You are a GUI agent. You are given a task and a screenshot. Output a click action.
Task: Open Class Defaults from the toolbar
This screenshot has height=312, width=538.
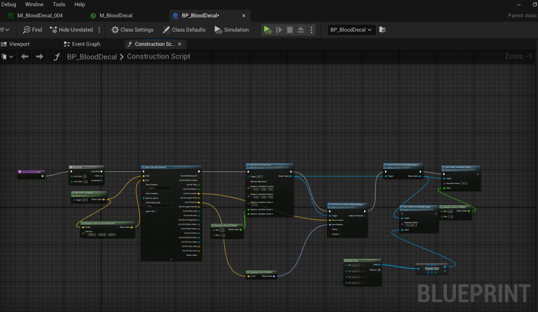point(184,30)
